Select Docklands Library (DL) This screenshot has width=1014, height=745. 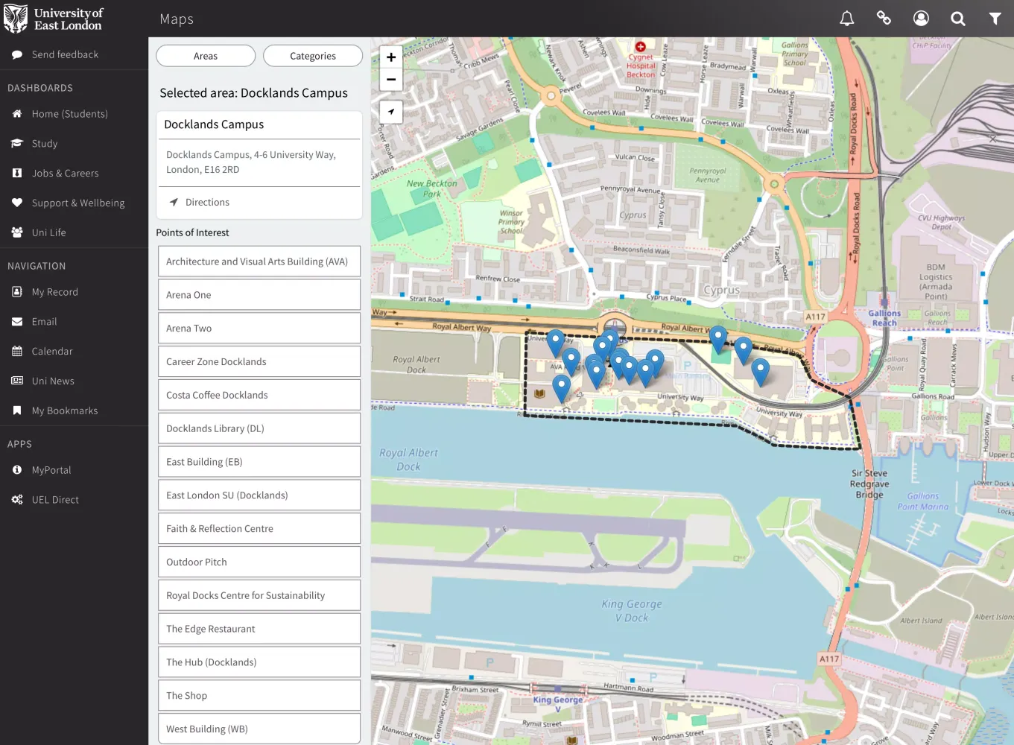[x=259, y=428]
